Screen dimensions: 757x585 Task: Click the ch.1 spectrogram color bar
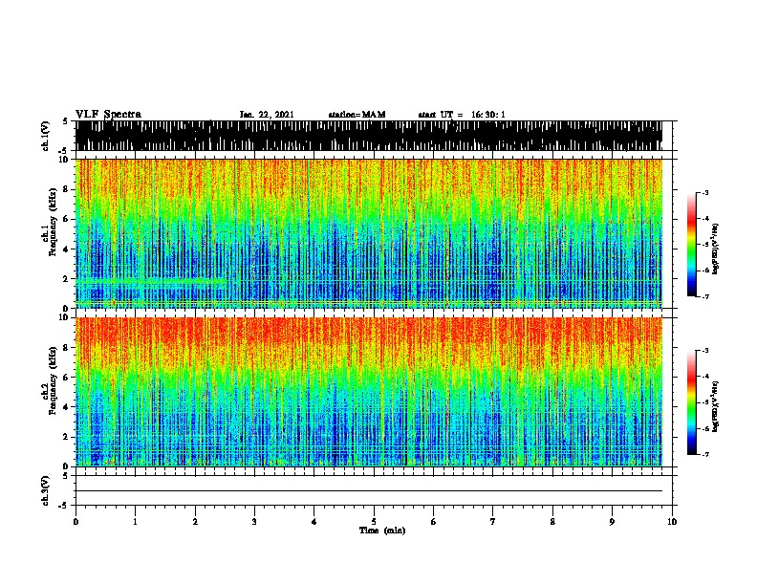692,245
